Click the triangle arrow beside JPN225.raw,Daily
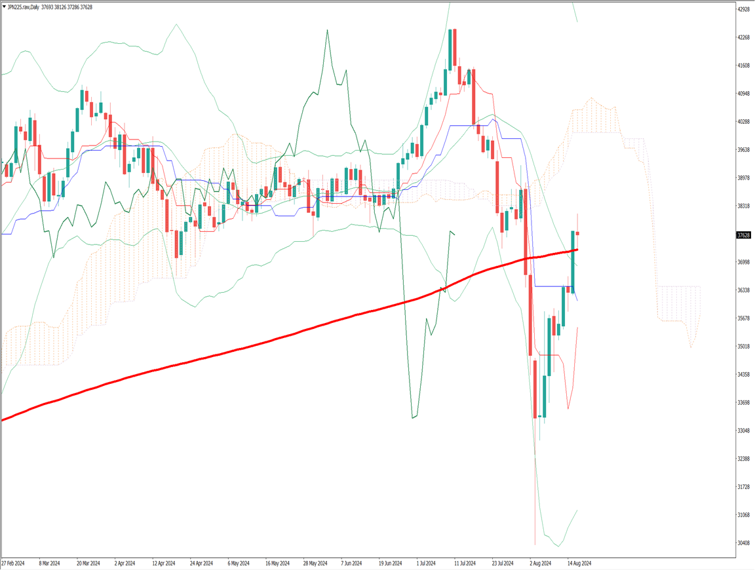The height and width of the screenshot is (570, 755). coord(3,7)
